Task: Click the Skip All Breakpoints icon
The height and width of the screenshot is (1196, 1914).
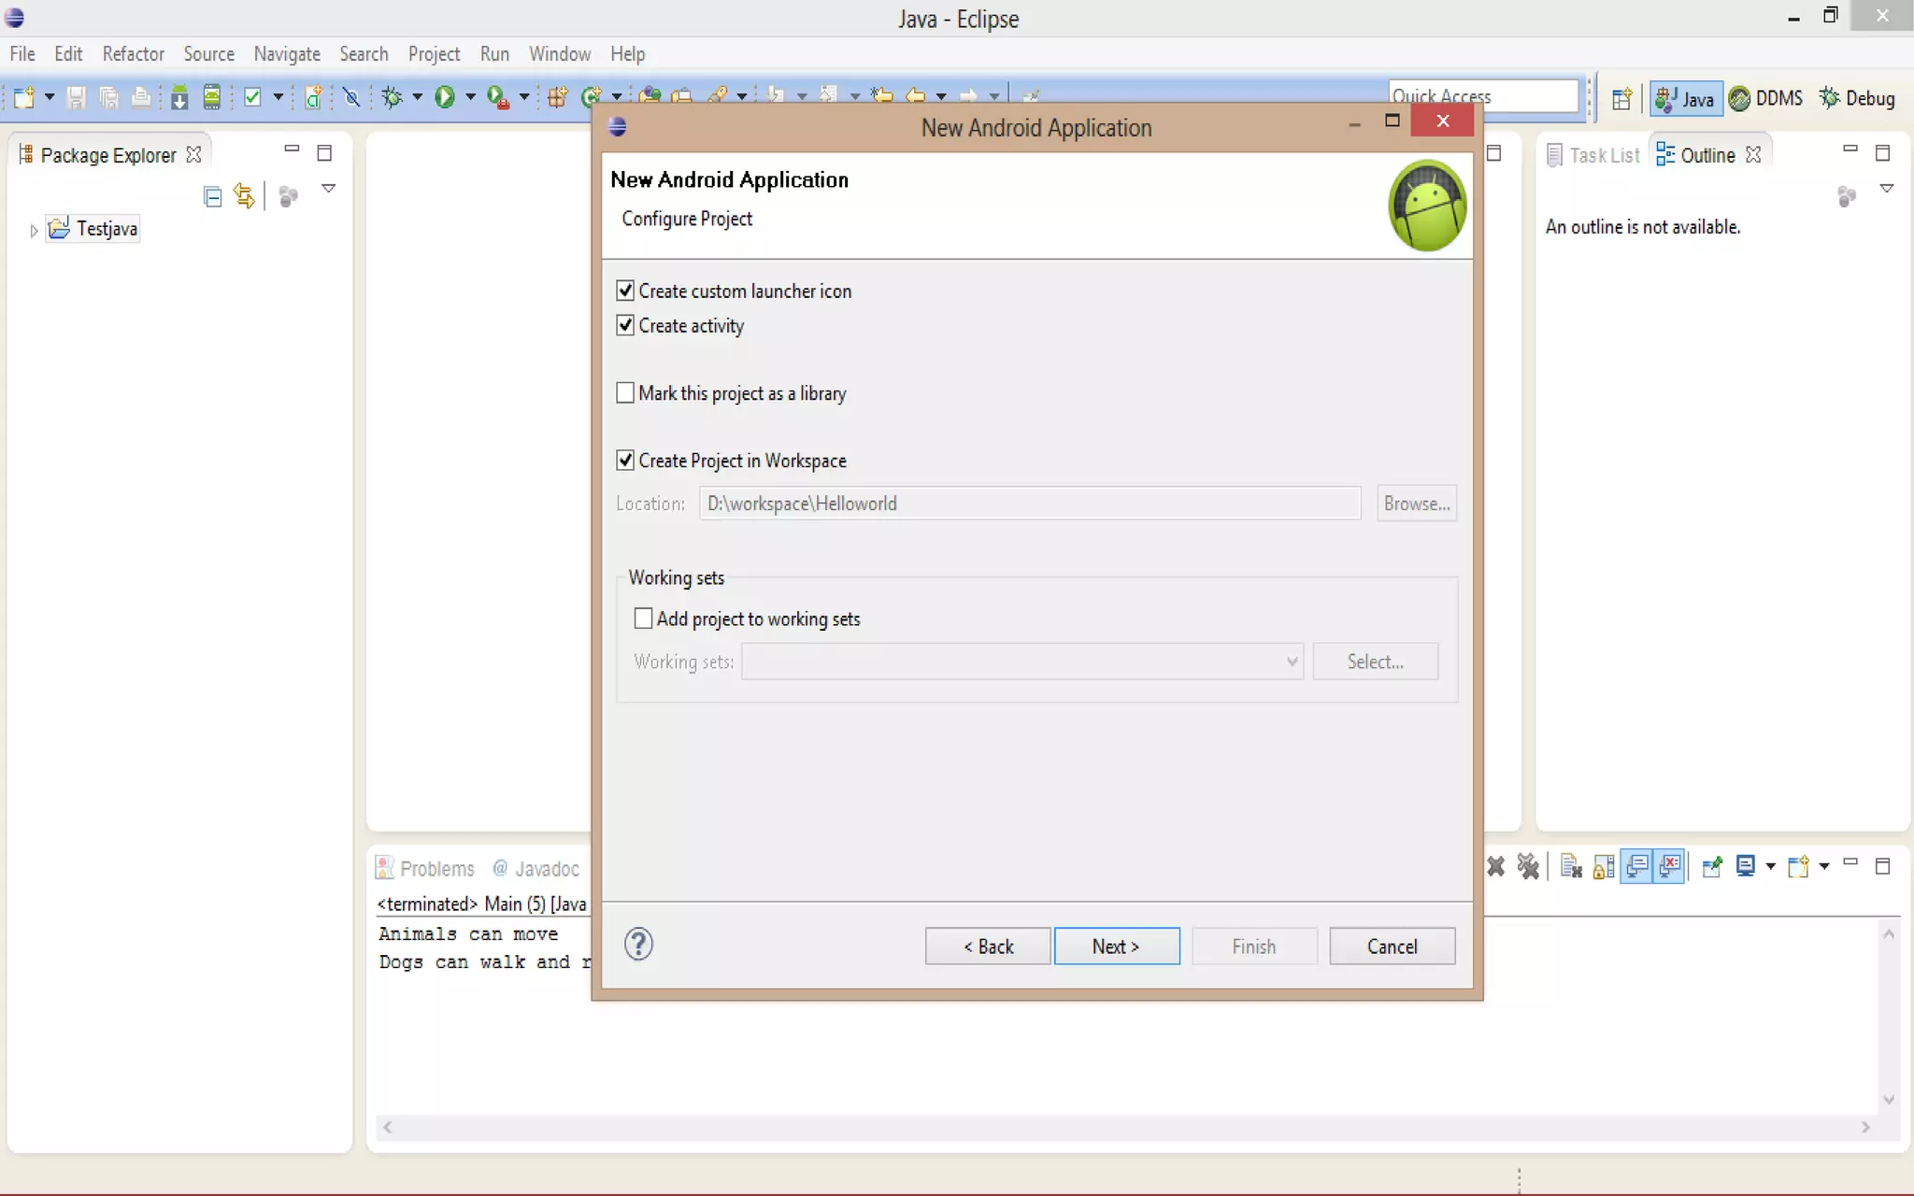Action: (352, 97)
